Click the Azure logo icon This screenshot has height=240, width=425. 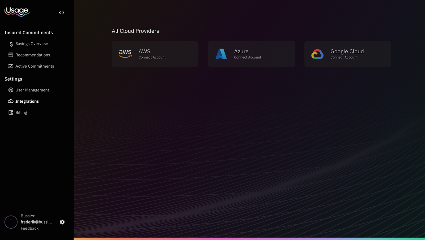[x=221, y=54]
